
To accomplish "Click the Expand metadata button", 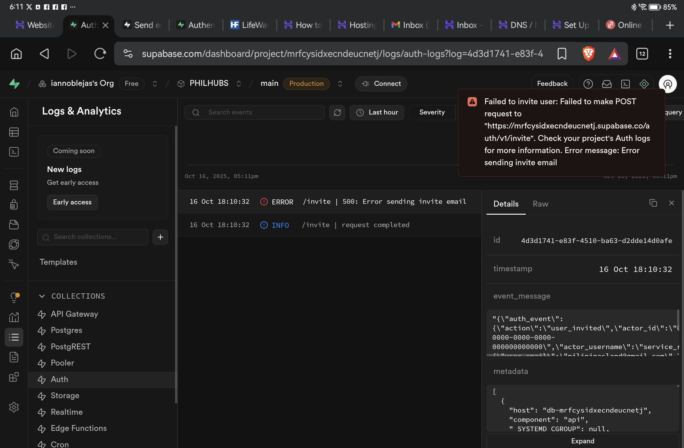I will point(582,441).
